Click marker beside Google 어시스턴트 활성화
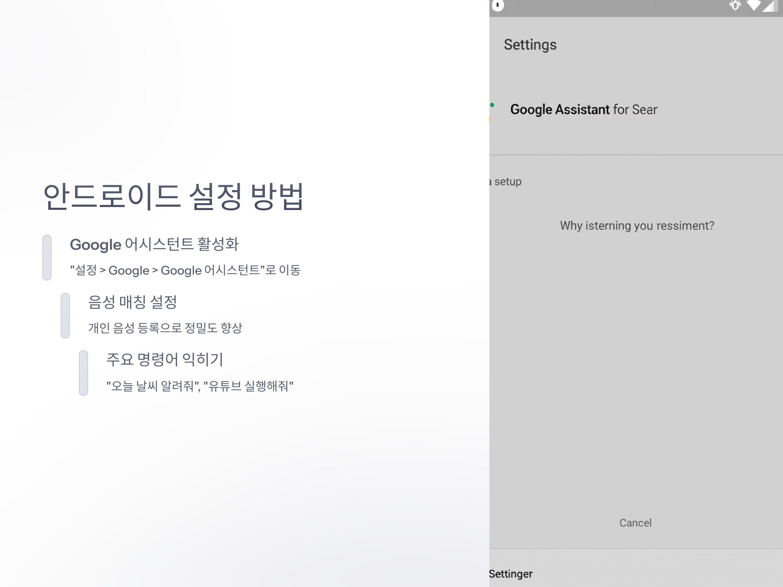Viewport: 783px width, 587px height. 47,257
